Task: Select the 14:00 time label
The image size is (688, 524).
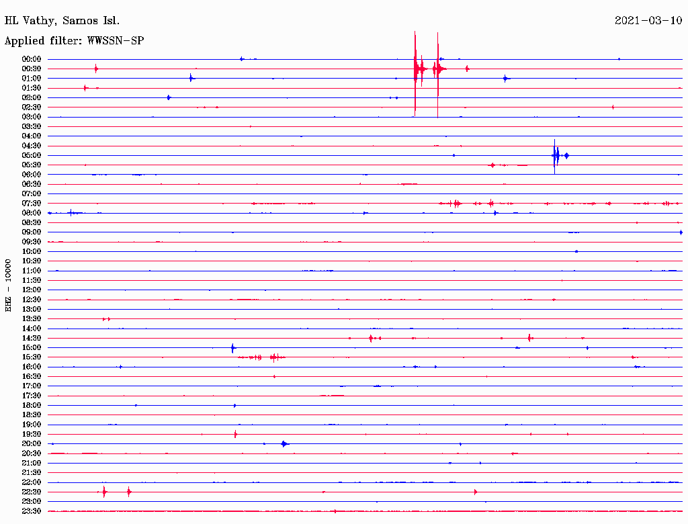Action: pos(32,329)
